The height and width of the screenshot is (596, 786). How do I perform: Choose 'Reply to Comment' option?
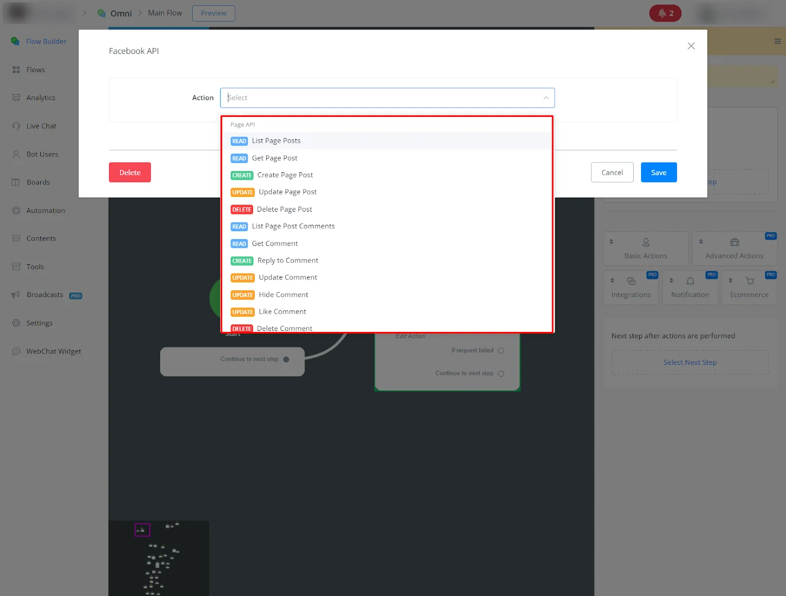[388, 261]
